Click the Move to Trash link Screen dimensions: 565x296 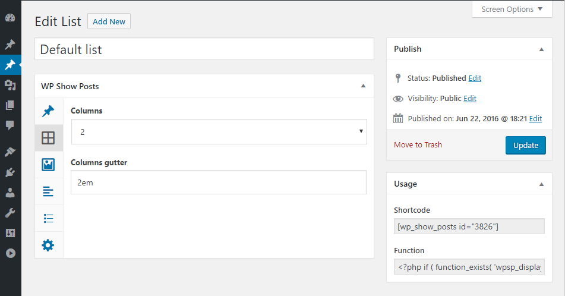click(x=418, y=144)
